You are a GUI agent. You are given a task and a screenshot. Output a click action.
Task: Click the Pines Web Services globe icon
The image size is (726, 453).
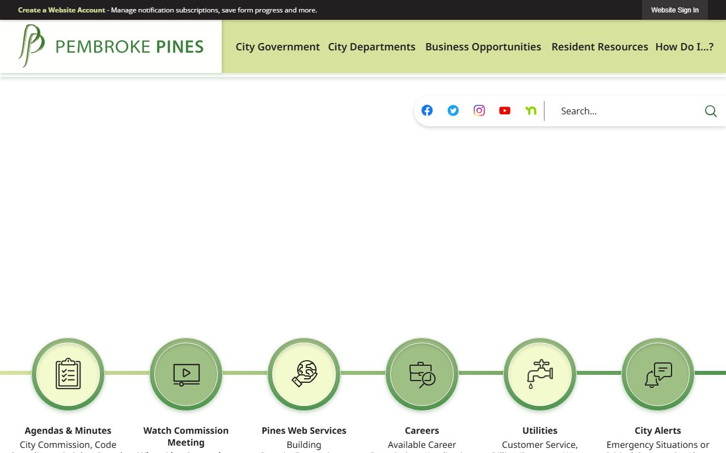pos(304,374)
